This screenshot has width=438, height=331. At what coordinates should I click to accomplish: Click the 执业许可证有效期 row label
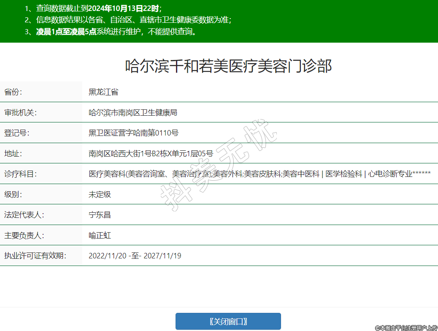[x=35, y=256]
